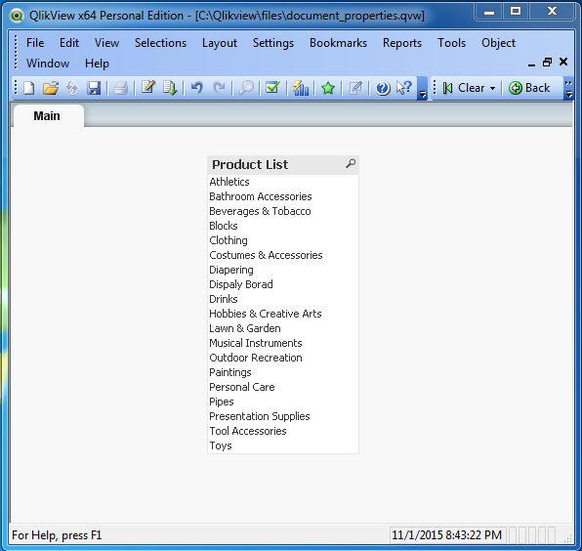The width and height of the screenshot is (582, 551).
Task: Add bookmark with green star icon
Action: (x=328, y=88)
